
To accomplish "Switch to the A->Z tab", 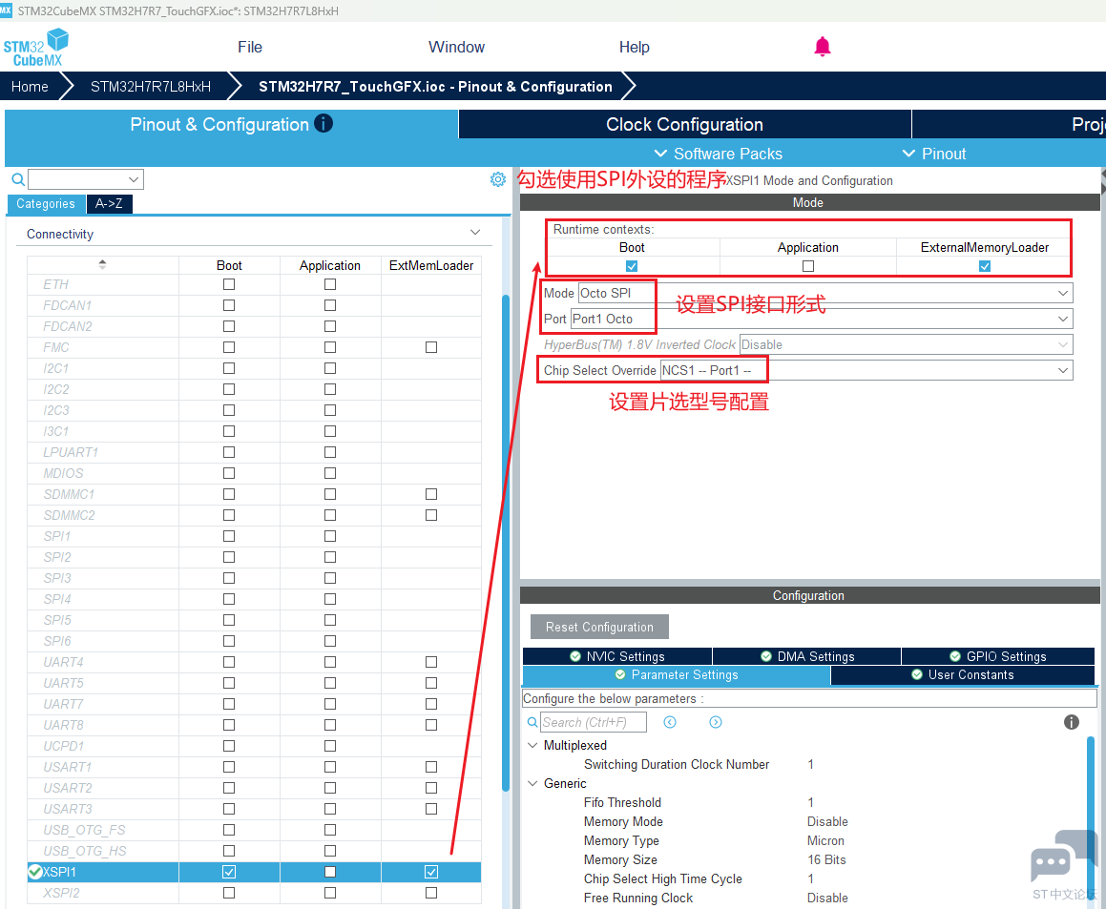I will [x=109, y=204].
